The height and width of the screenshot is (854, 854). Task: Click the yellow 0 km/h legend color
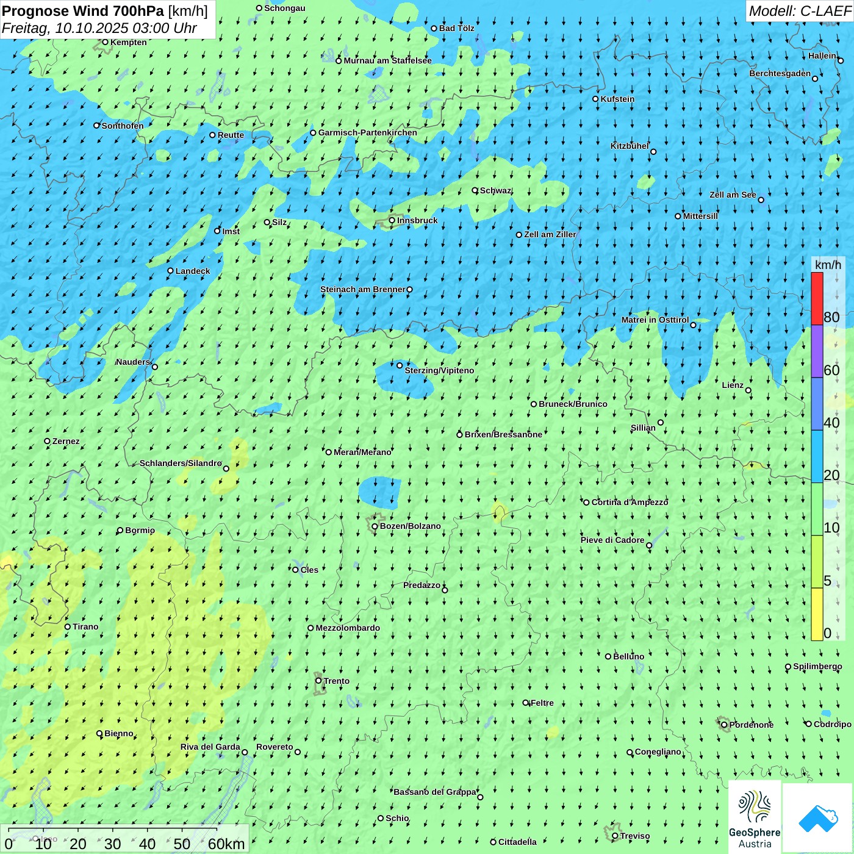tap(817, 614)
